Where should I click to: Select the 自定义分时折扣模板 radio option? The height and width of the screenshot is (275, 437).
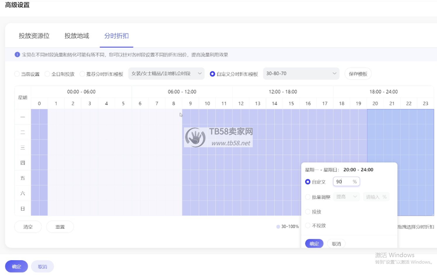tap(212, 74)
